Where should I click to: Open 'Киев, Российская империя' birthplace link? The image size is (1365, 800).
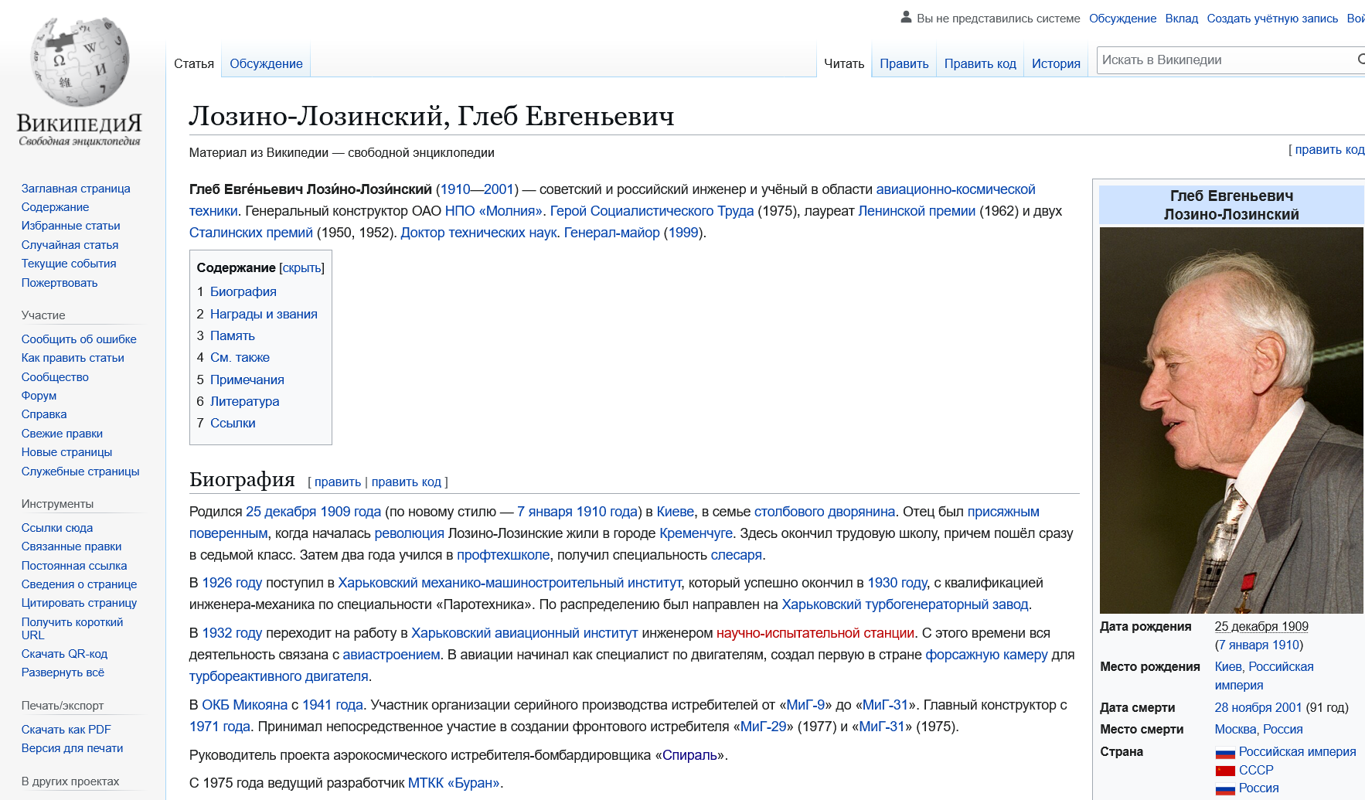(1264, 676)
